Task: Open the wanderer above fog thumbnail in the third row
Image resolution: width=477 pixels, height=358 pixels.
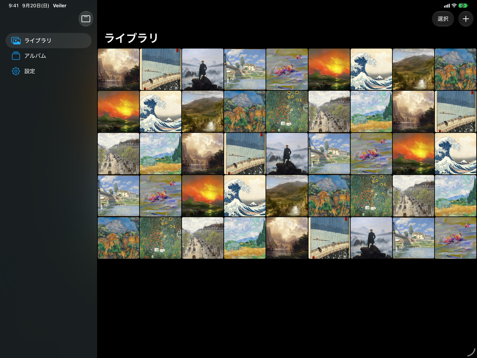Action: [x=287, y=154]
